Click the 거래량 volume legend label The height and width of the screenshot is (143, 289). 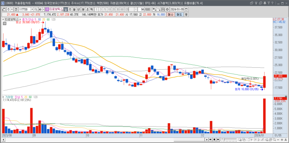point(9,97)
